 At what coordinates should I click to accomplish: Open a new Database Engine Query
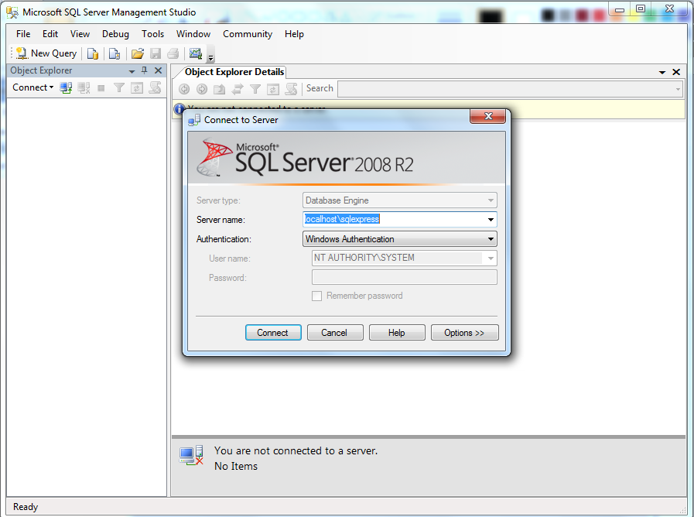coord(93,53)
